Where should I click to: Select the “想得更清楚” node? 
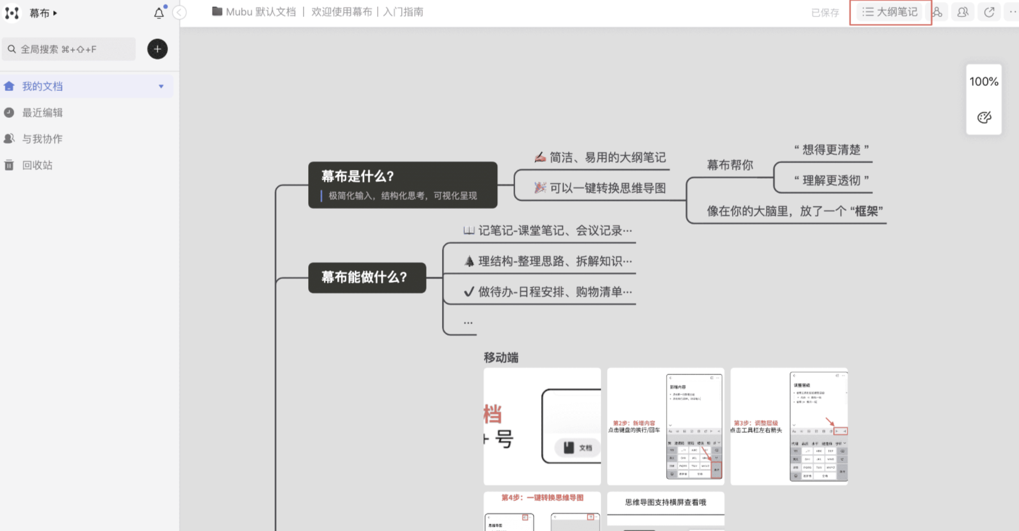pos(831,150)
